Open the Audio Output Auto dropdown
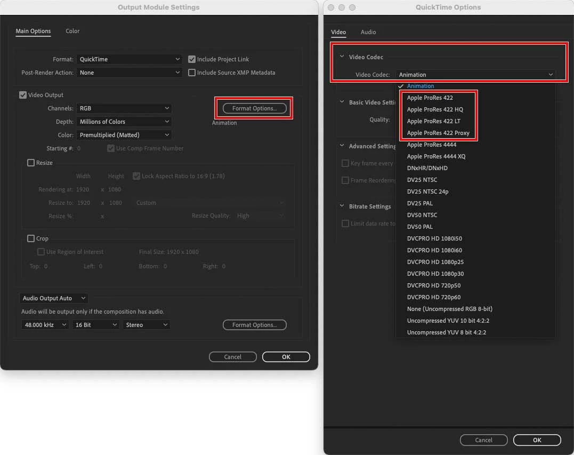 [x=53, y=298]
